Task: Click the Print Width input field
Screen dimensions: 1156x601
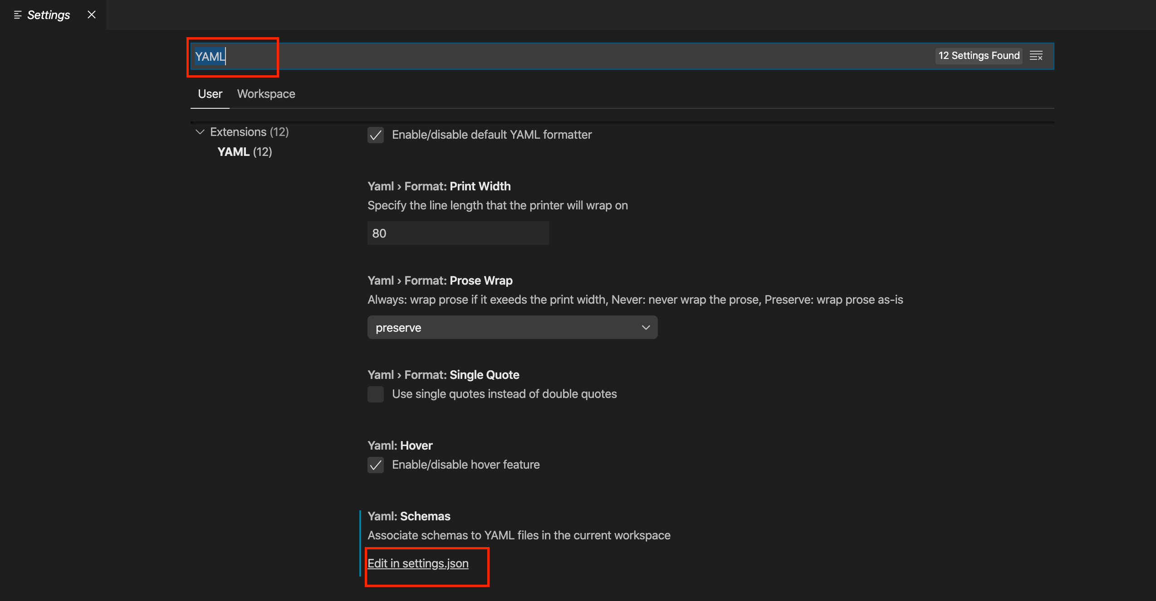Action: coord(458,233)
